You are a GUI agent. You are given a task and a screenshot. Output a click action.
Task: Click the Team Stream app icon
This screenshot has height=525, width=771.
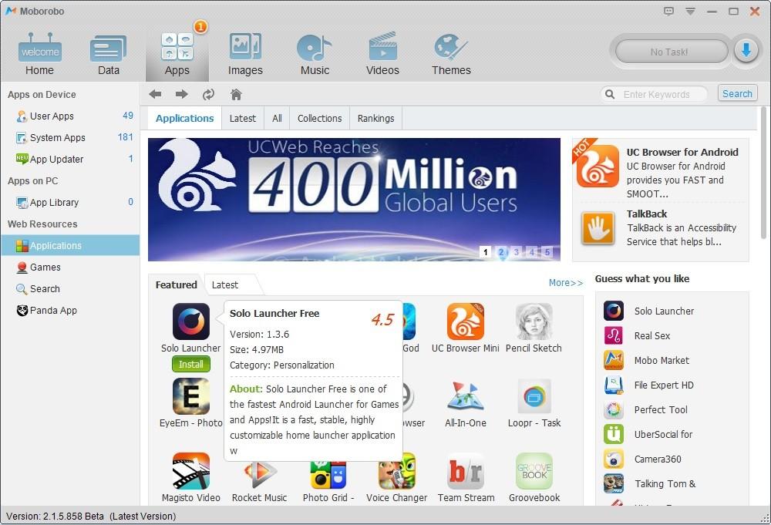point(465,471)
